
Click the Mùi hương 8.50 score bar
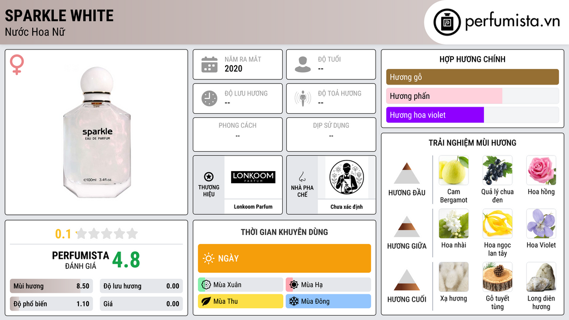tap(51, 286)
